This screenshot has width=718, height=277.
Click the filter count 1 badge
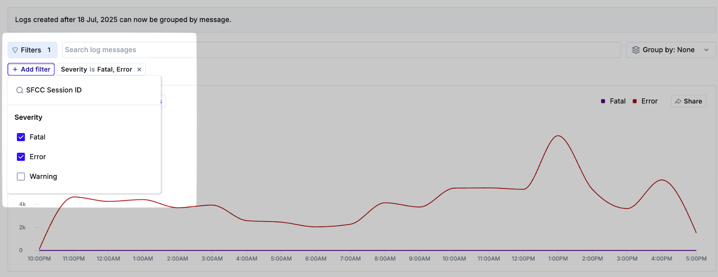pos(49,50)
